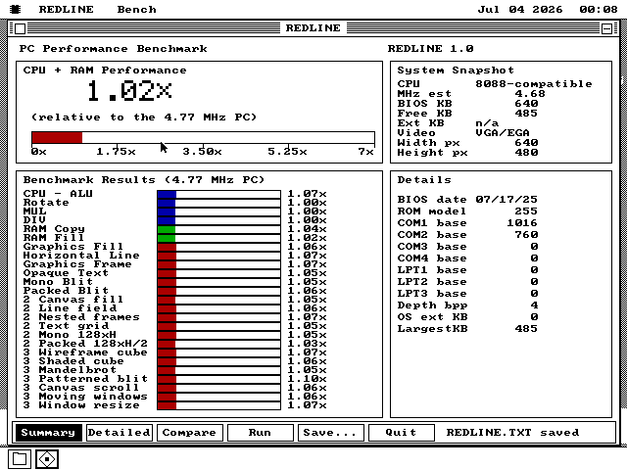
Task: Click the BIOS date 07/17/25
Action: pos(506,200)
